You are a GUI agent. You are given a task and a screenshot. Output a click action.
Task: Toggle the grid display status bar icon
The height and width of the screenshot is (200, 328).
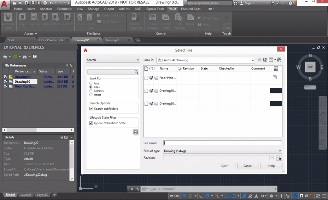pyautogui.click(x=184, y=196)
